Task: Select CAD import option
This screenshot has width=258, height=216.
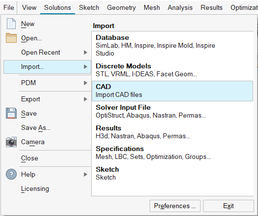Action: tap(172, 91)
